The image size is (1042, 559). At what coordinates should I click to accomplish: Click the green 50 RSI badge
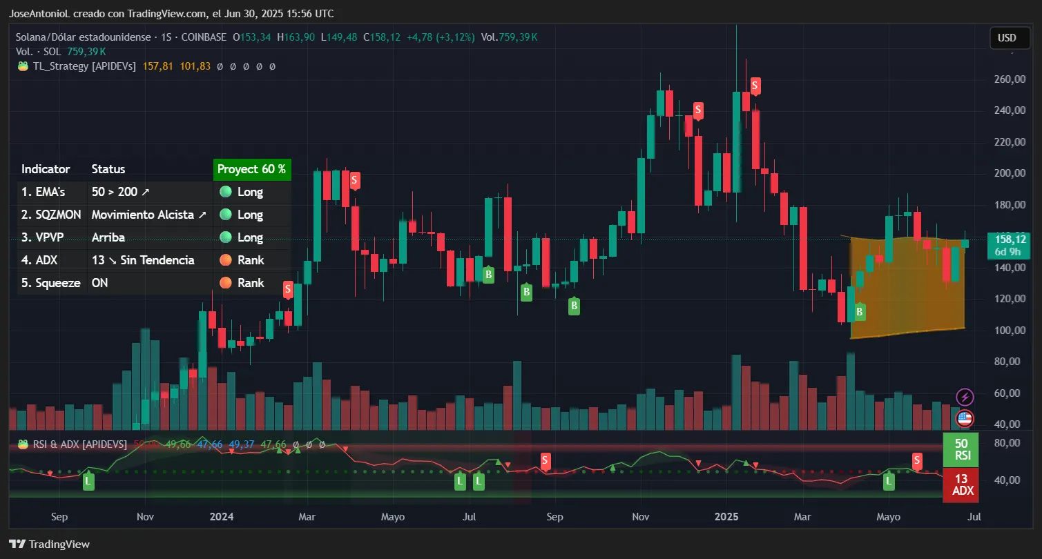961,449
